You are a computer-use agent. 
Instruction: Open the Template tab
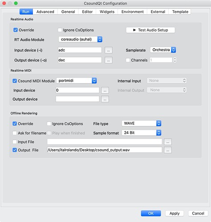(180, 12)
